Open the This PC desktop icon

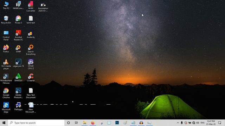(6, 6)
